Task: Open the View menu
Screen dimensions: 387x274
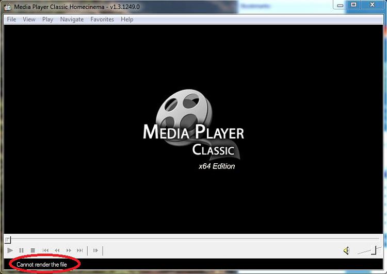Action: pos(29,19)
